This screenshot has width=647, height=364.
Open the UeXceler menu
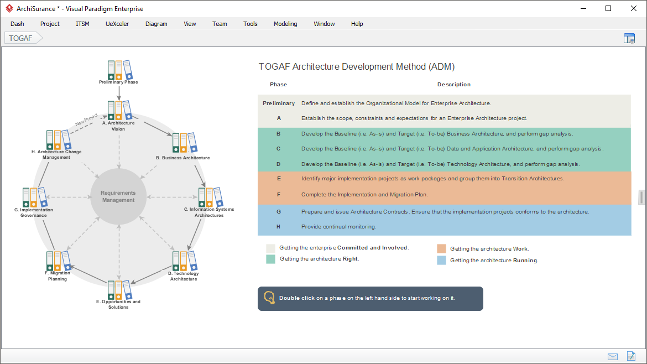(117, 24)
